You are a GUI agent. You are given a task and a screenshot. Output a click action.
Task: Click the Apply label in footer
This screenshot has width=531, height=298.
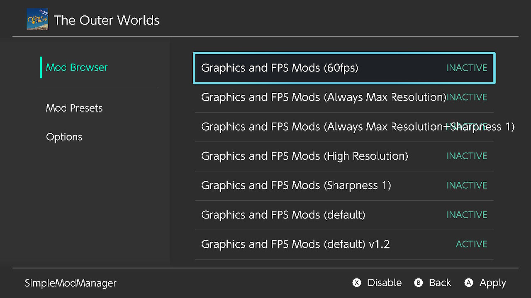[x=492, y=283]
